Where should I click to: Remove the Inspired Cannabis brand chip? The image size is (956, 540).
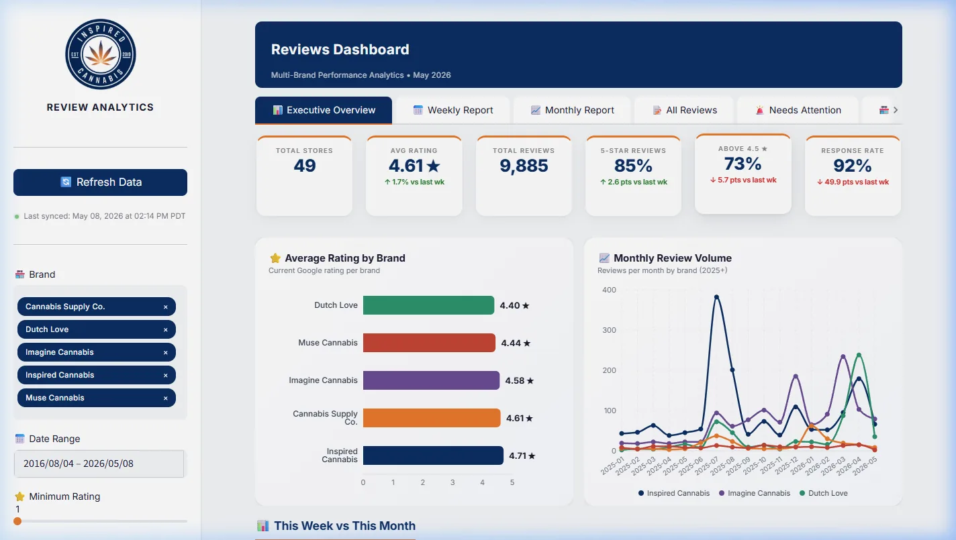tap(166, 376)
